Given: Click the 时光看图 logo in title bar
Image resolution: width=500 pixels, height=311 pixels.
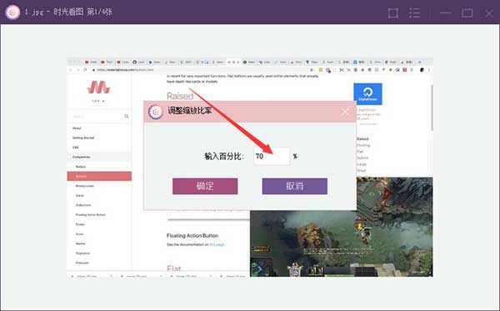Looking at the screenshot, I should point(12,13).
